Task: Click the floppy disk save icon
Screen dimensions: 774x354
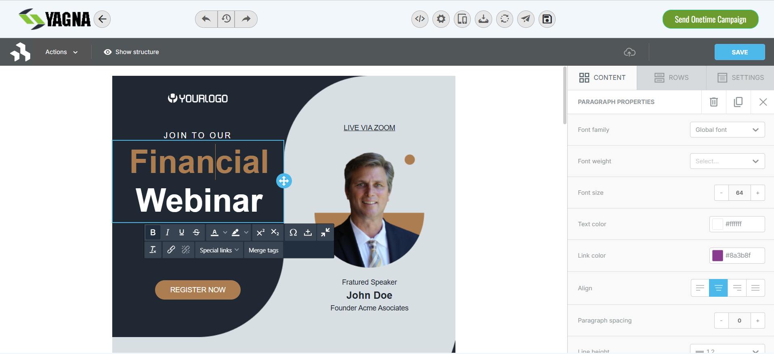Action: coord(547,19)
